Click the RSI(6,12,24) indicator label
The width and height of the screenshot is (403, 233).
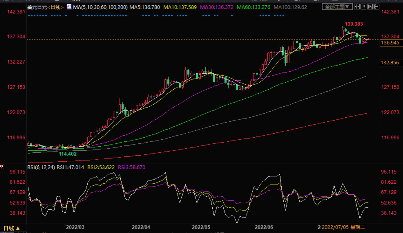41,167
